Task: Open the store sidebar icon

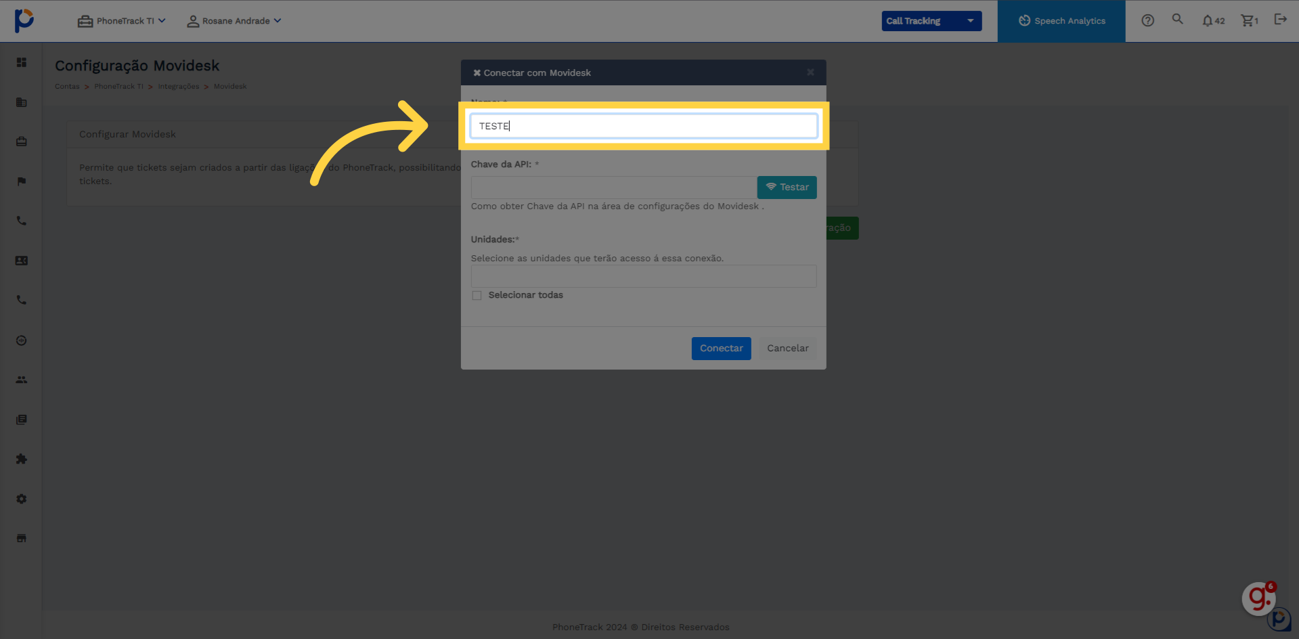Action: 22,538
